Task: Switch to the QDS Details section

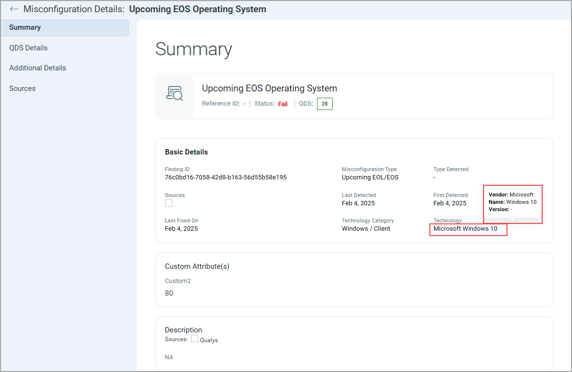Action: click(28, 48)
